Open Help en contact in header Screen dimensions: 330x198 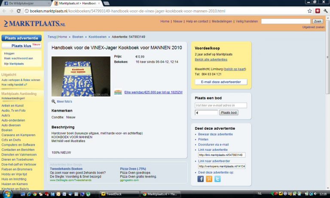[x=197, y=21]
